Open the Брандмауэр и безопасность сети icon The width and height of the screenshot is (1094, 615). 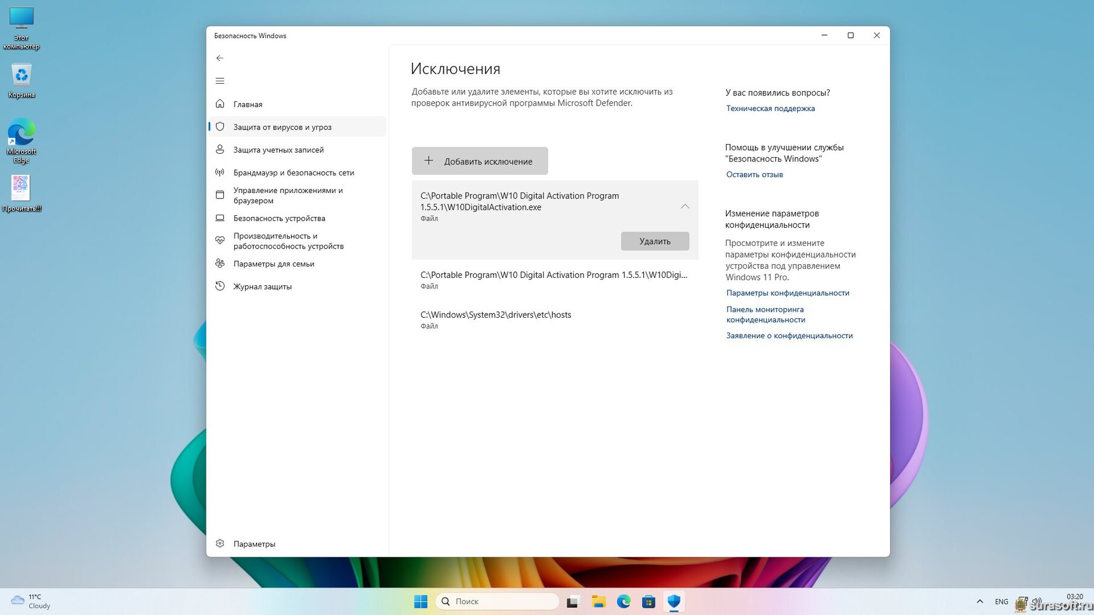tap(220, 172)
